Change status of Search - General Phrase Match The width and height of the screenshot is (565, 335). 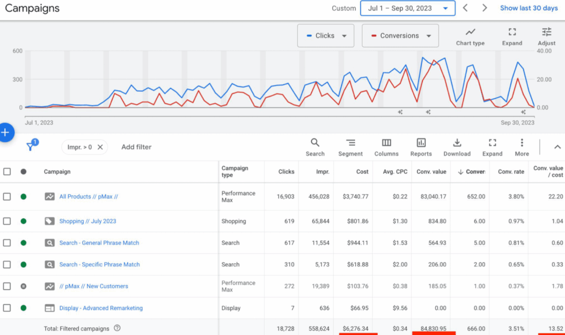[x=23, y=243]
